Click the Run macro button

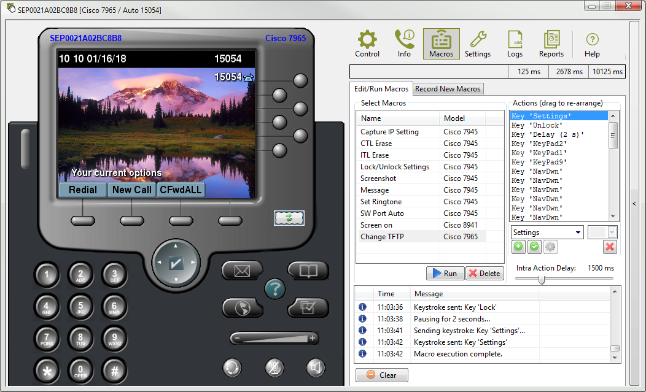pos(445,274)
